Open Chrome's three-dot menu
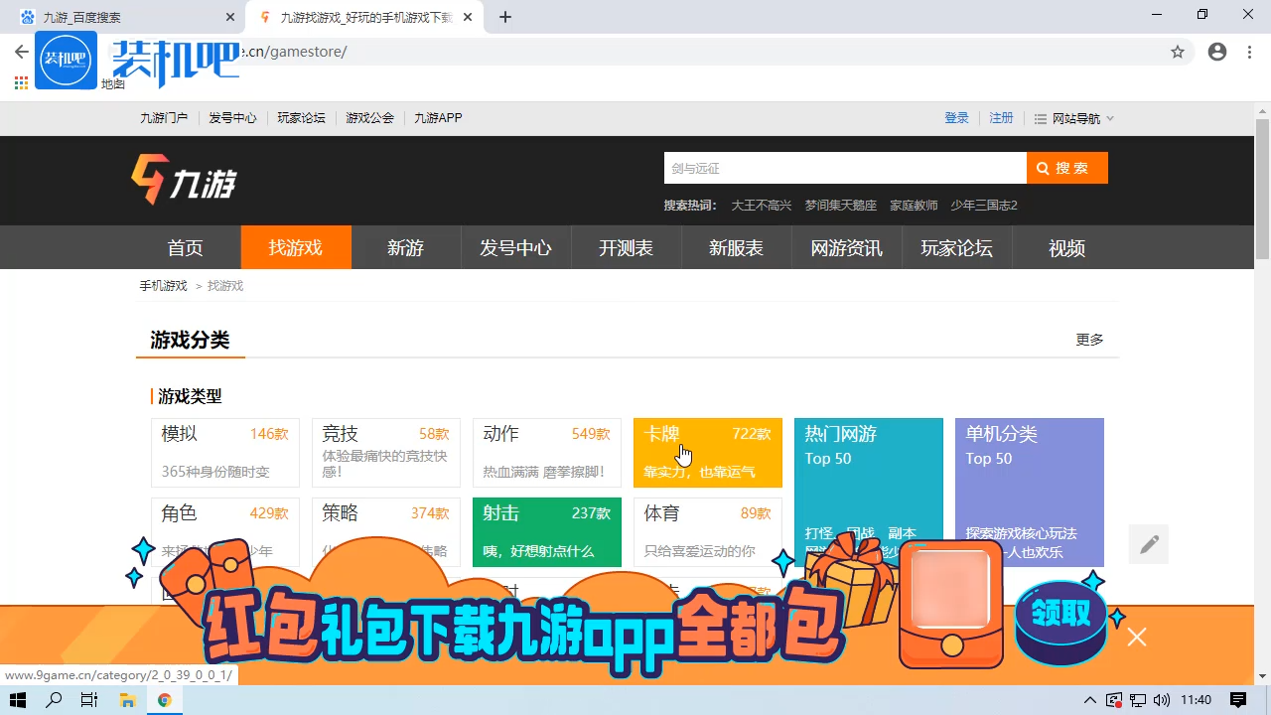The image size is (1271, 715). 1249,52
